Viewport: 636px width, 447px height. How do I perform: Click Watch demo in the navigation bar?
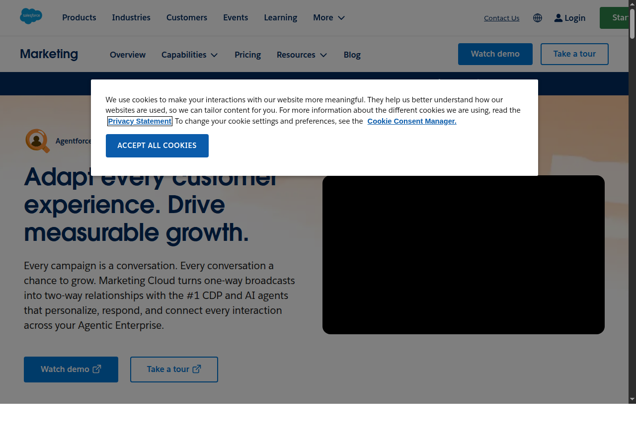pyautogui.click(x=495, y=54)
